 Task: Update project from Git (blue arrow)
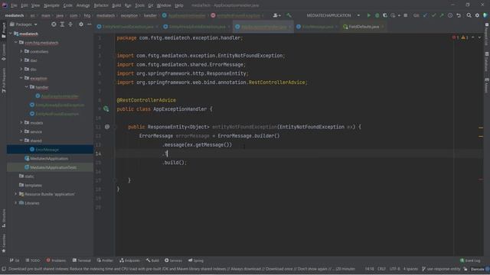click(426, 15)
